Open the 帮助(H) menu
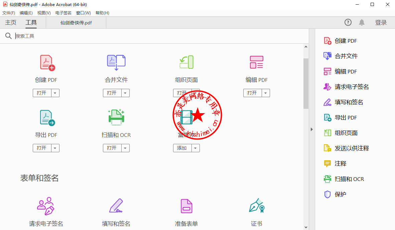Screen dimensions: 395x230 (102, 13)
